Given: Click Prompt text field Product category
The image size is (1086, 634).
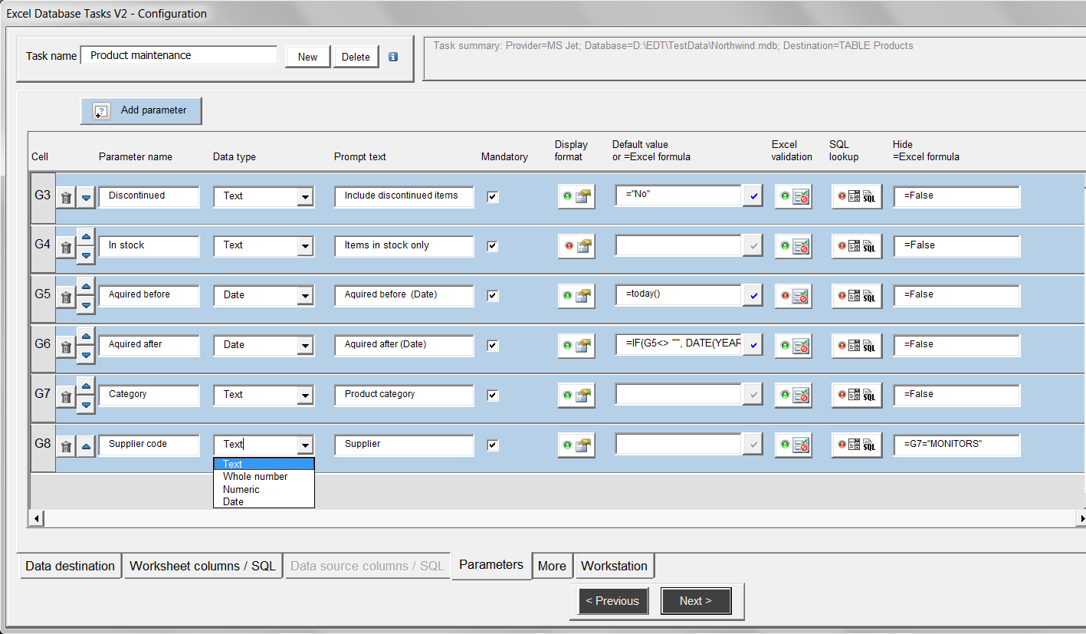Looking at the screenshot, I should pos(404,395).
